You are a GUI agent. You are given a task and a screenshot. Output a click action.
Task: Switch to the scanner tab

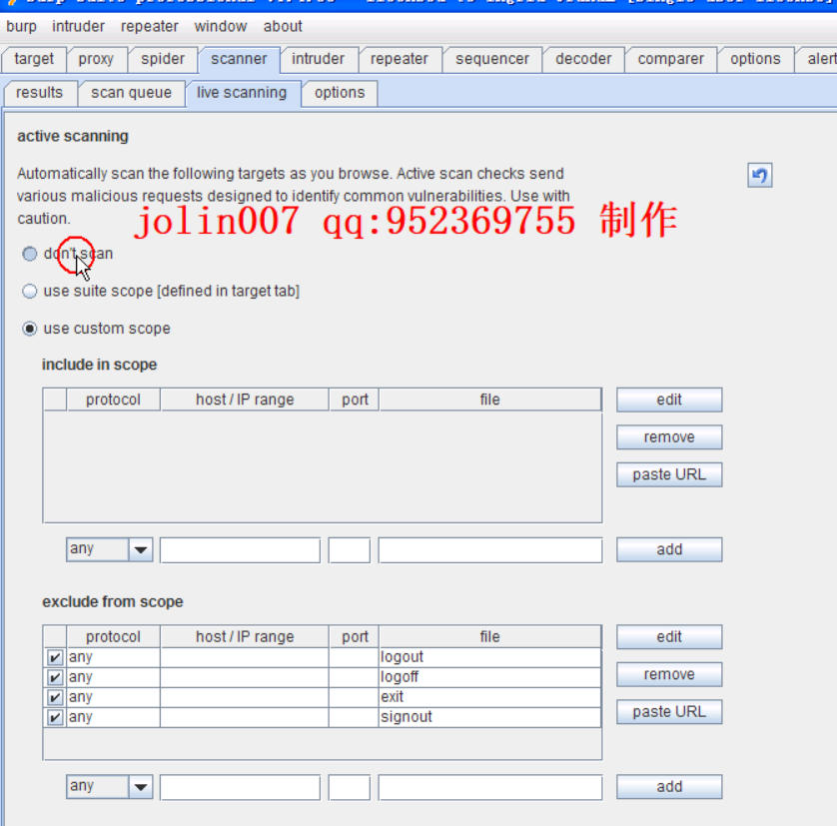pyautogui.click(x=239, y=59)
